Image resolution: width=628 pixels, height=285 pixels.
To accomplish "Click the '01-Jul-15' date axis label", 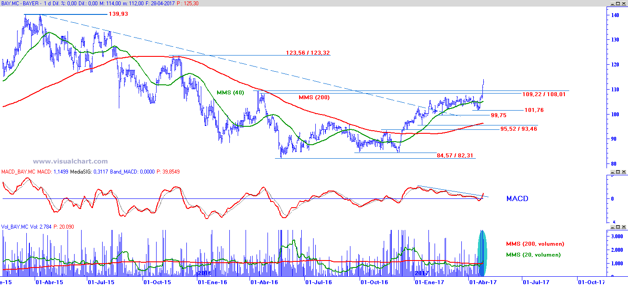I will tap(101, 282).
